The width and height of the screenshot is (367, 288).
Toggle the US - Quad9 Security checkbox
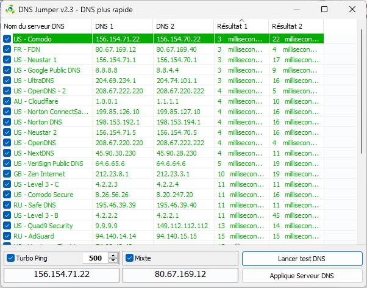7,226
